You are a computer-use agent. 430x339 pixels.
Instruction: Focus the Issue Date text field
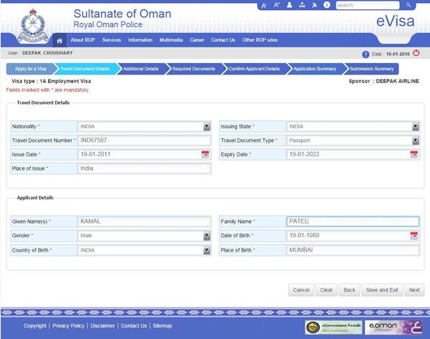[x=140, y=154]
